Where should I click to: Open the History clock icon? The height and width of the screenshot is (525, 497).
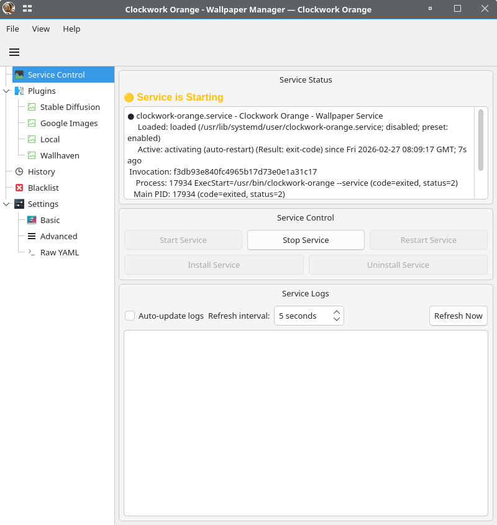(x=19, y=171)
